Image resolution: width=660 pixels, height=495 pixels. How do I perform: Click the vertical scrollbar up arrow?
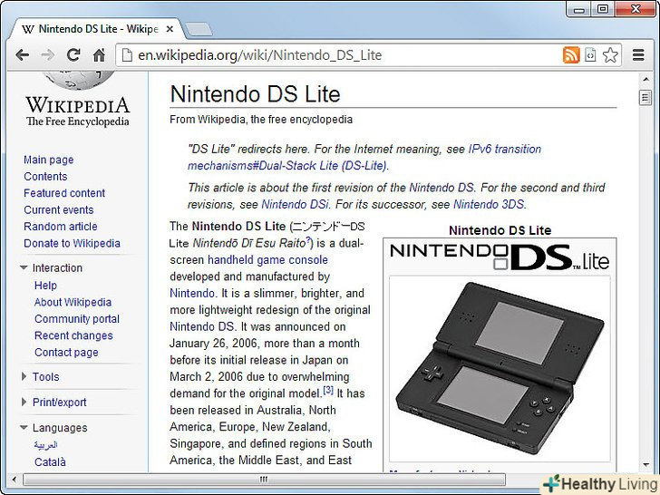(x=645, y=79)
